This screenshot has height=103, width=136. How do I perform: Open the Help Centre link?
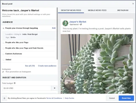click(69, 98)
